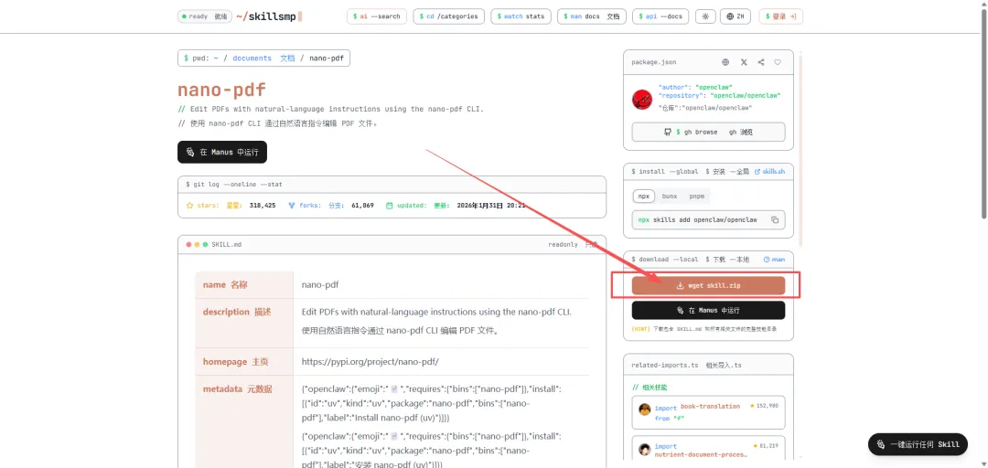988x468 pixels.
Task: Share on X from the package.json card
Action: 744,62
